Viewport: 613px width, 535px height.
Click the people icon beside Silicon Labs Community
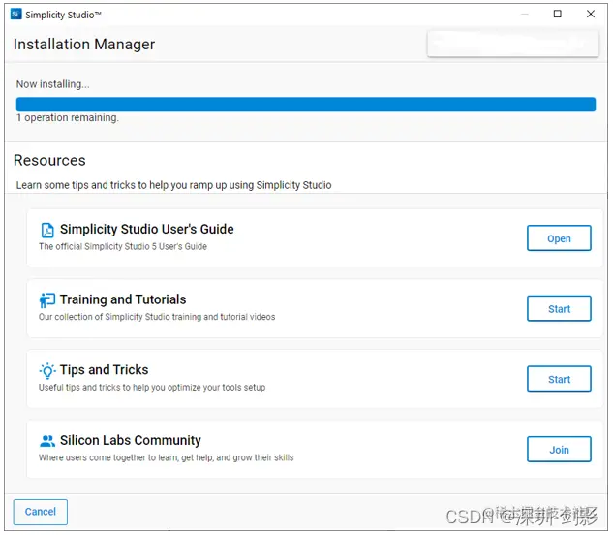click(x=47, y=441)
